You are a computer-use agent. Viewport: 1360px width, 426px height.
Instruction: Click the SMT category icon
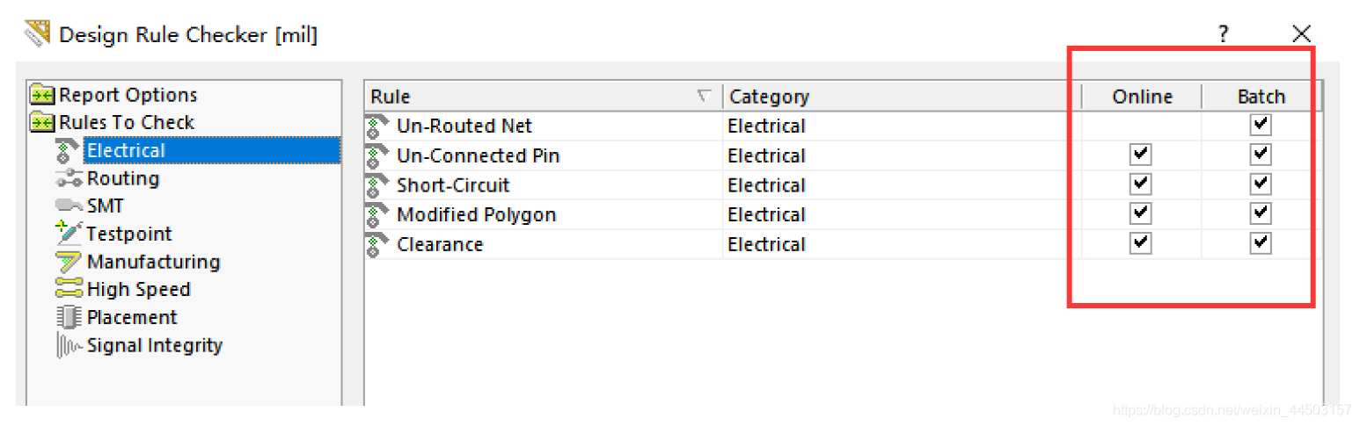click(69, 206)
